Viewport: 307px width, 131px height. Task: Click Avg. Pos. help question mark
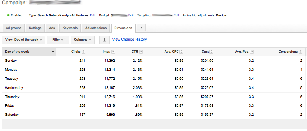pos(252,52)
